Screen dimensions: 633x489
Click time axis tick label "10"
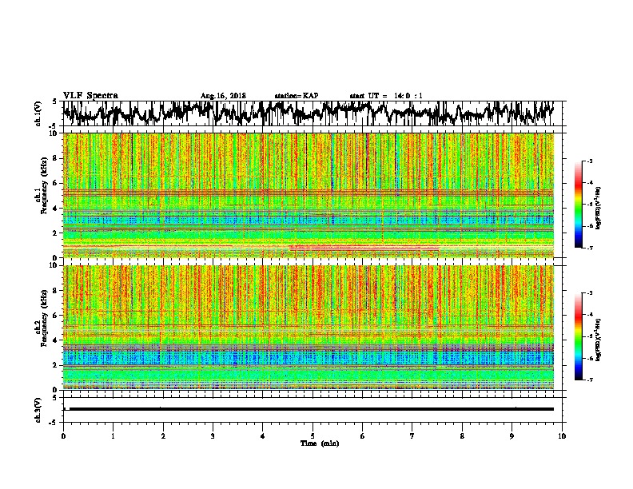pyautogui.click(x=562, y=435)
